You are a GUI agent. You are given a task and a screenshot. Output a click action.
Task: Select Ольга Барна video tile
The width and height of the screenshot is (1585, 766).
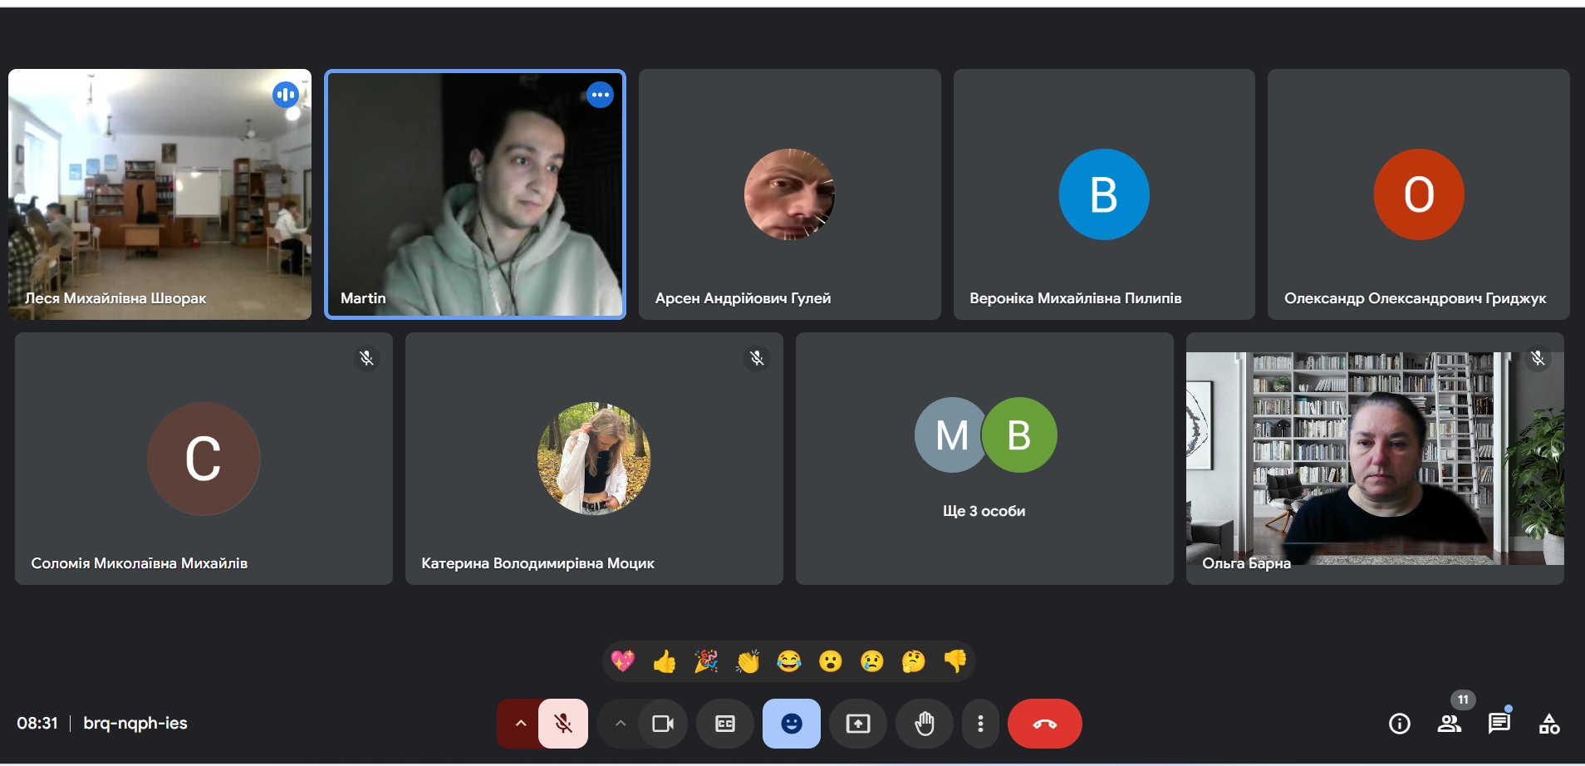(1374, 459)
